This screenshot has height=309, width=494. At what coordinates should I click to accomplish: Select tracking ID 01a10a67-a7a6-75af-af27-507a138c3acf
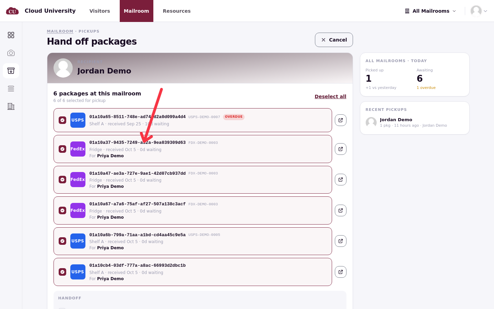point(138,204)
